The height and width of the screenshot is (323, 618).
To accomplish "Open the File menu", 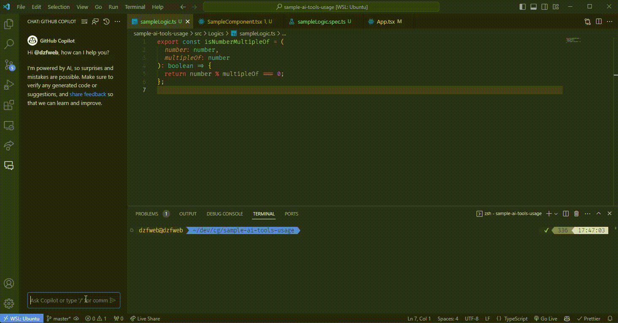I will point(21,7).
